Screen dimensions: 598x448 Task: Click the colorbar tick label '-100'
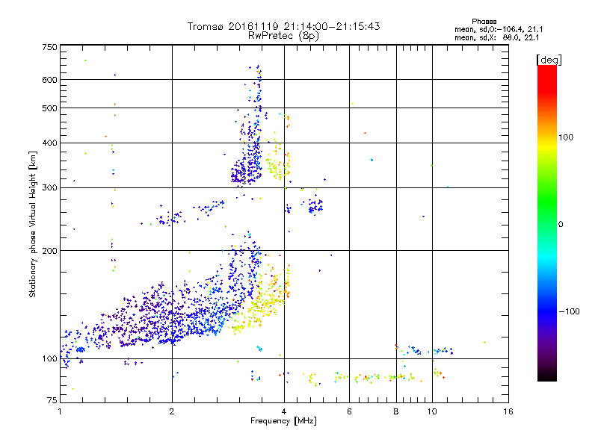click(x=569, y=311)
